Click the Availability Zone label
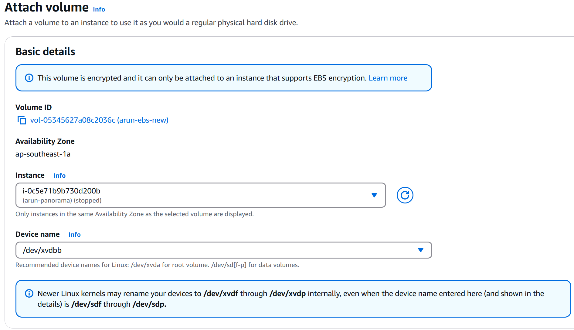Image resolution: width=574 pixels, height=330 pixels. pyautogui.click(x=45, y=141)
